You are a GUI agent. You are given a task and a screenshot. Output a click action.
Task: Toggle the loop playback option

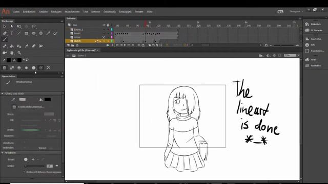tap(143, 45)
